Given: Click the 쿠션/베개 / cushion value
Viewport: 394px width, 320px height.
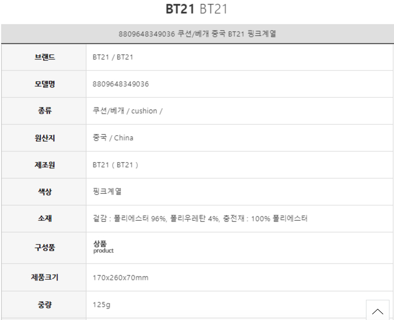Looking at the screenshot, I should pyautogui.click(x=127, y=111).
